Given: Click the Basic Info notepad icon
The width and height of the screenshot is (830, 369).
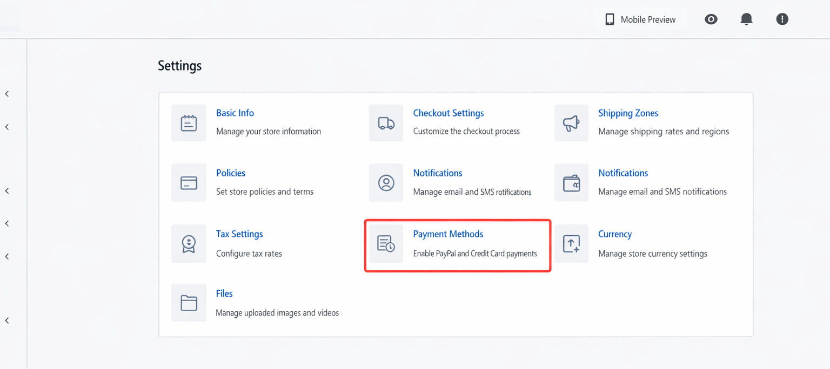Looking at the screenshot, I should point(189,123).
